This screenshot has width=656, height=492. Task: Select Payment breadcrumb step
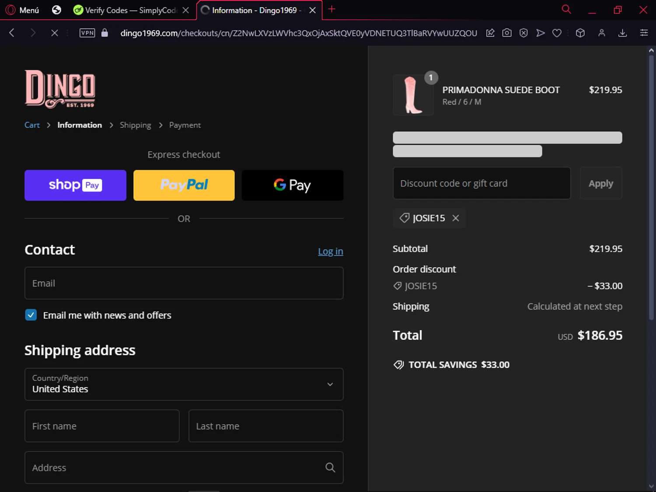click(x=185, y=125)
